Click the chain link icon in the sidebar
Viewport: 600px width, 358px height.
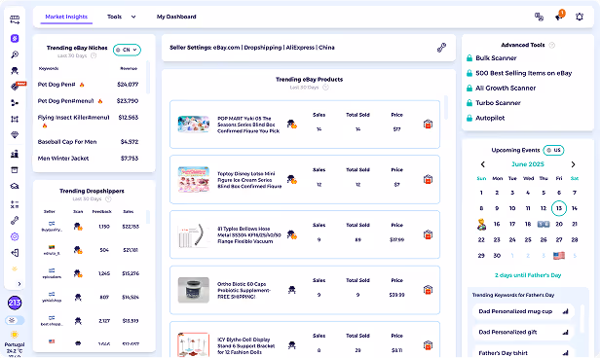[15, 221]
